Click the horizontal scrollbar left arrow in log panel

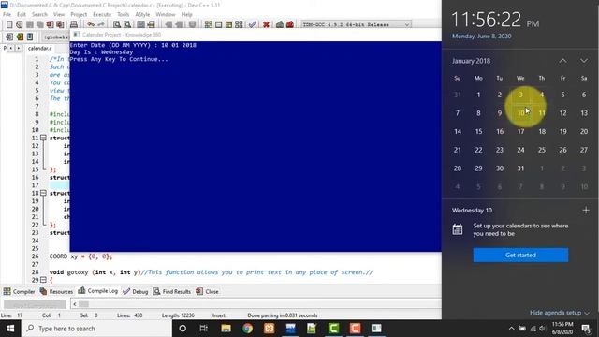tap(75, 304)
